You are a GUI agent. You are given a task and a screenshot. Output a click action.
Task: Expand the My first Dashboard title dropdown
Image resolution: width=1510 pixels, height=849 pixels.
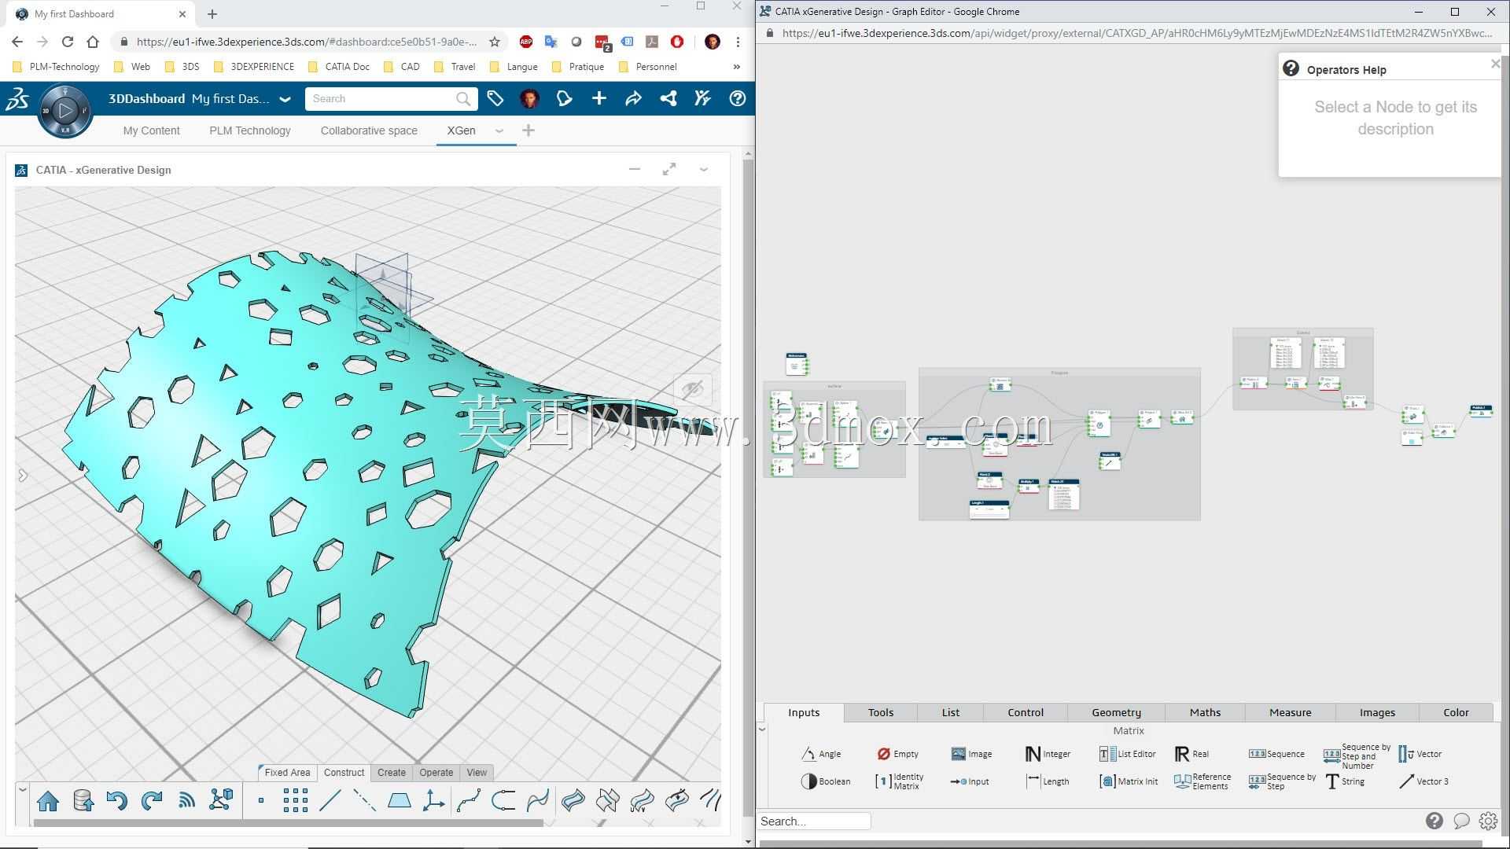(x=285, y=99)
